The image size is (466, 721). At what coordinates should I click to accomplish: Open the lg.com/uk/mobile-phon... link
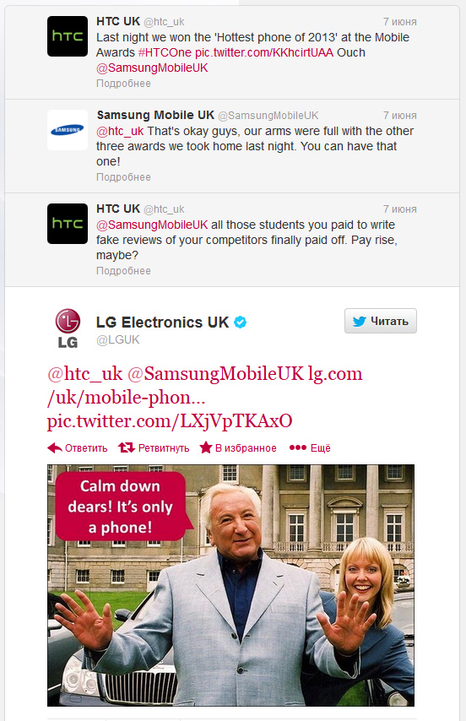click(x=205, y=385)
